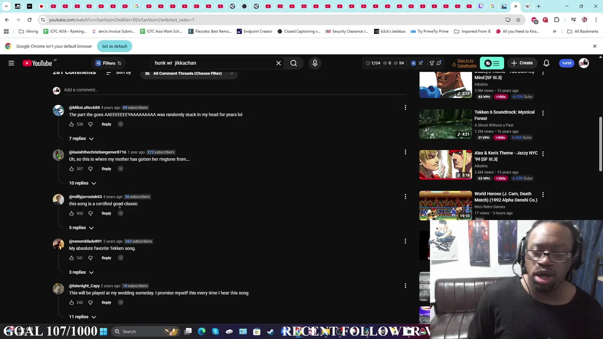Reload the page in Chrome

(29, 20)
